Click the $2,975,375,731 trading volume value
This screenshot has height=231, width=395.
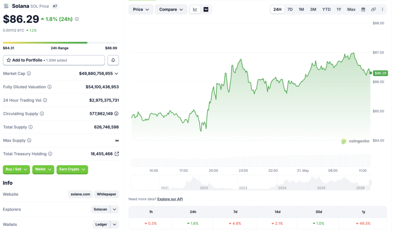tap(104, 100)
